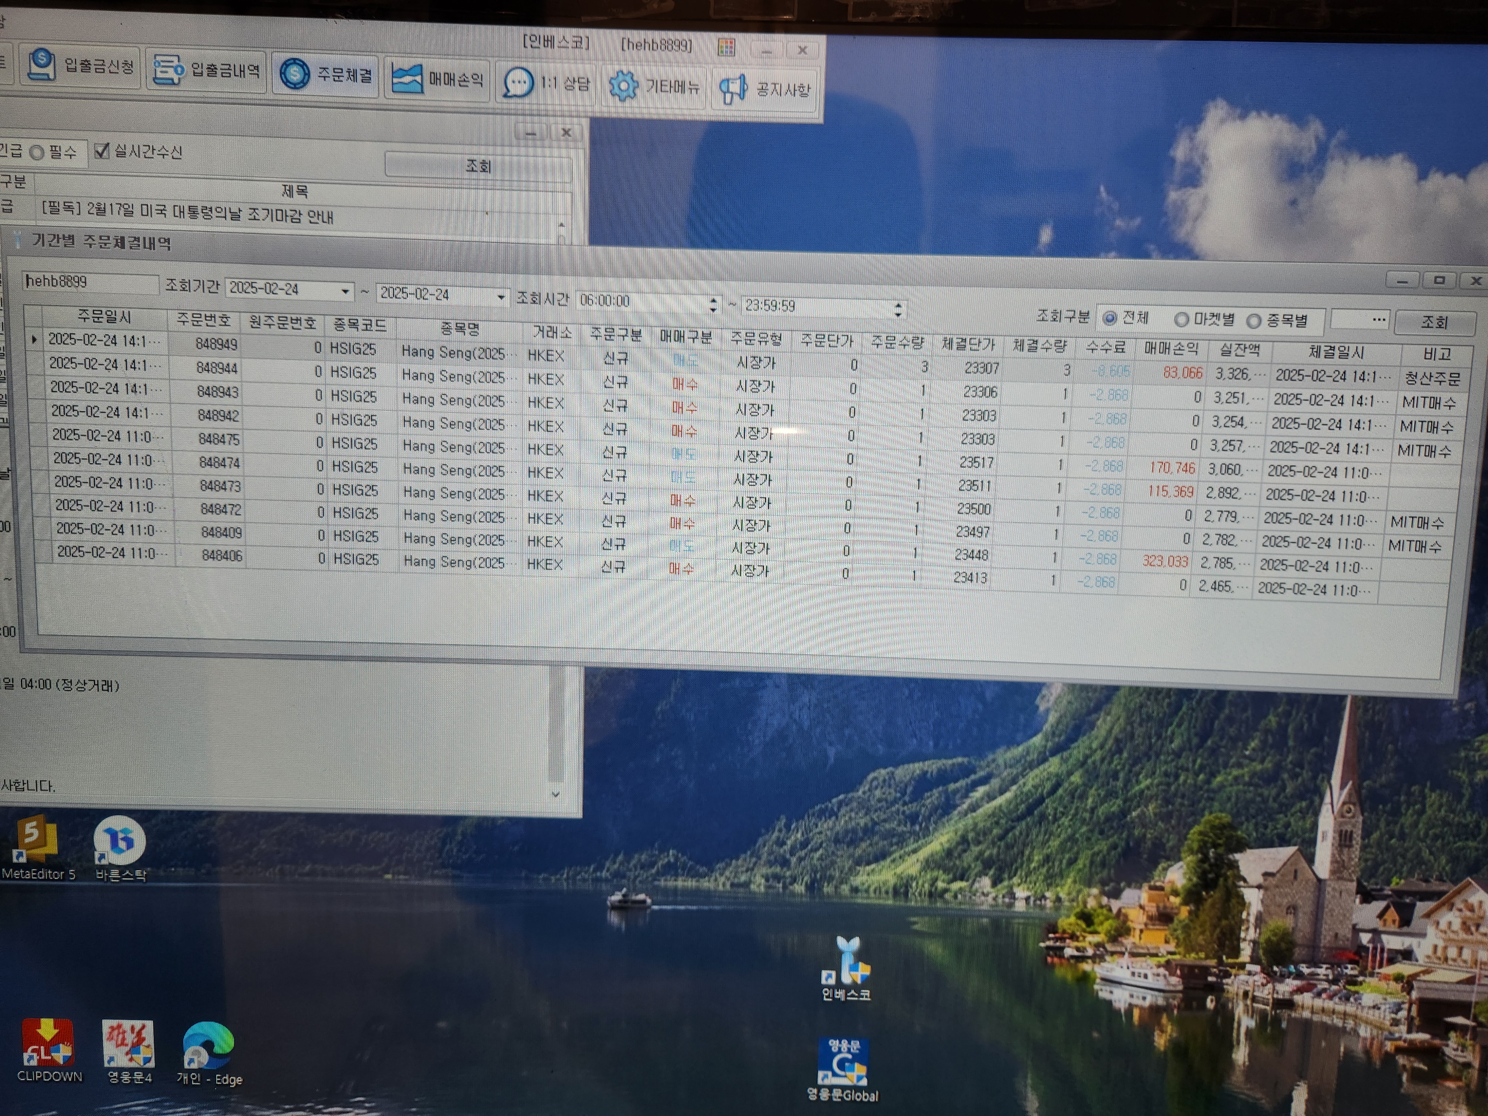Maximize the 기간별 주문체결내역 window

1439,280
